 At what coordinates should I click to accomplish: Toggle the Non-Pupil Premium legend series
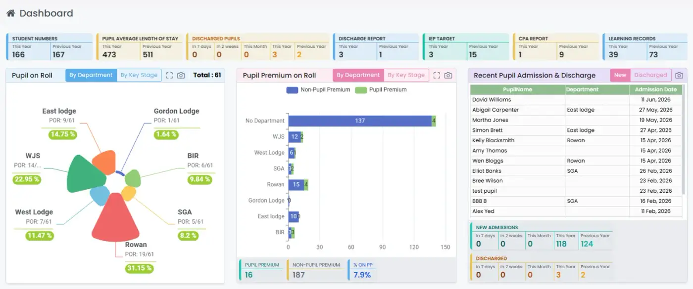pos(318,90)
